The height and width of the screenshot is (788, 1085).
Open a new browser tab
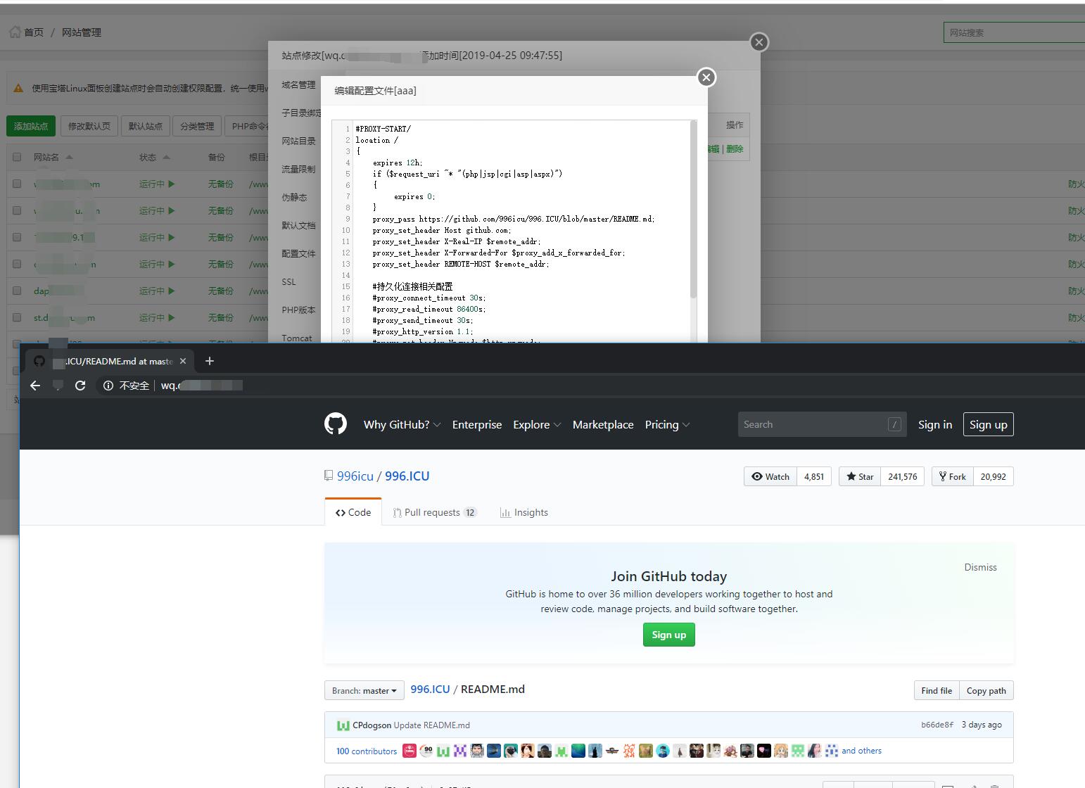tap(209, 361)
